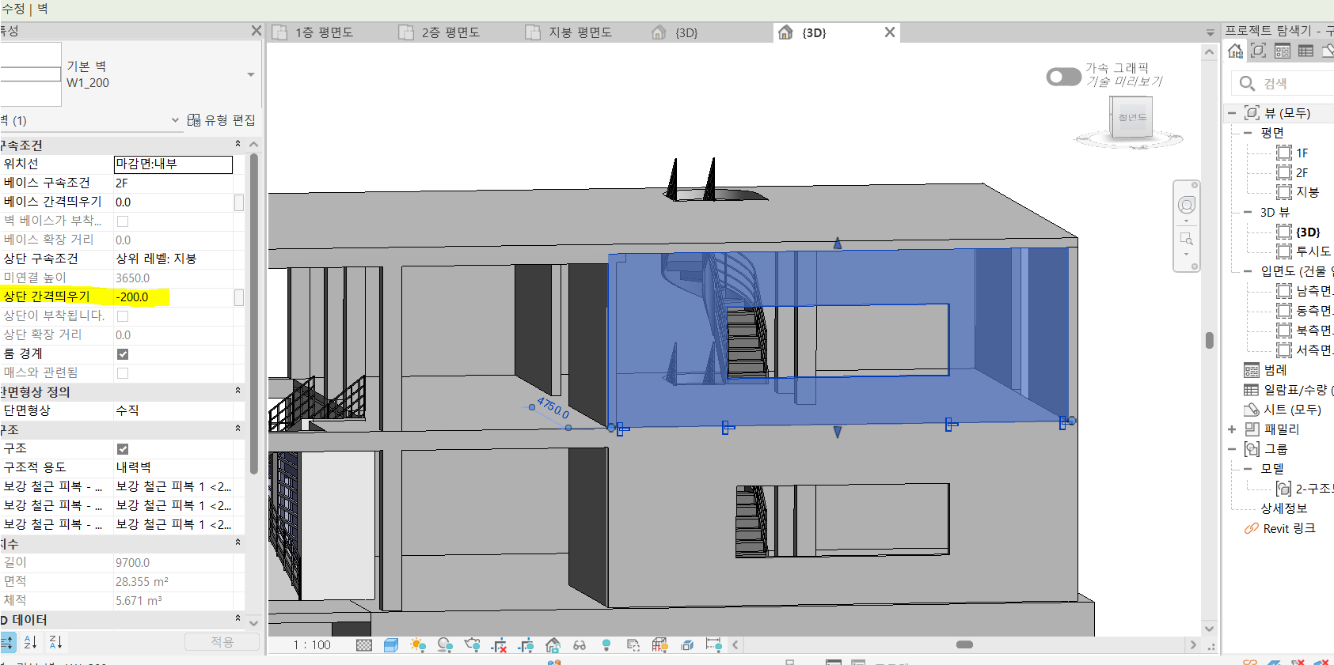The width and height of the screenshot is (1334, 665).
Task: Click the Detail Level icon
Action: pyautogui.click(x=364, y=645)
